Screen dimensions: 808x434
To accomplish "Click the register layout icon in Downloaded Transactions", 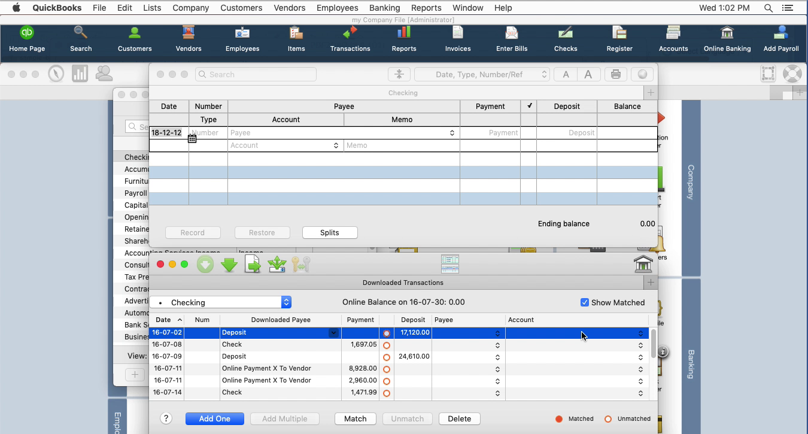I will point(450,264).
